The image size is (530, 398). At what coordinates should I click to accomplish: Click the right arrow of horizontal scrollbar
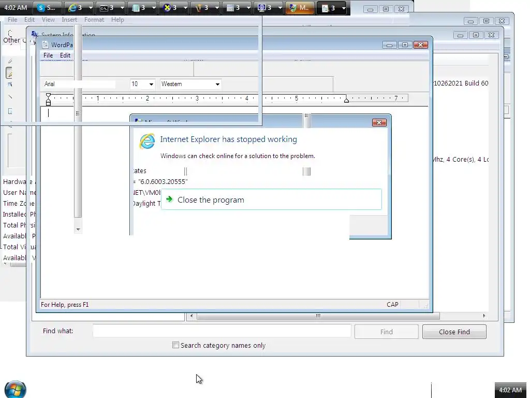click(x=484, y=316)
